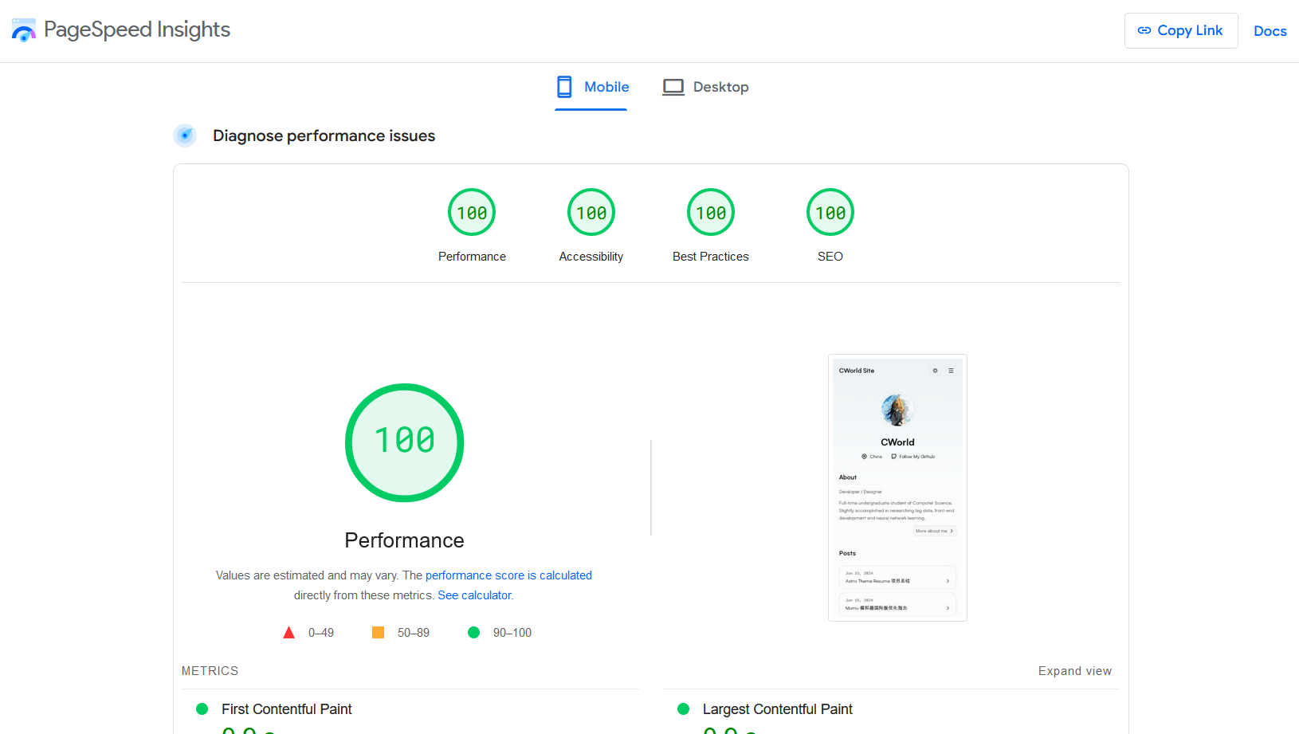Click the PageSpeed Insights logo icon

(x=24, y=29)
